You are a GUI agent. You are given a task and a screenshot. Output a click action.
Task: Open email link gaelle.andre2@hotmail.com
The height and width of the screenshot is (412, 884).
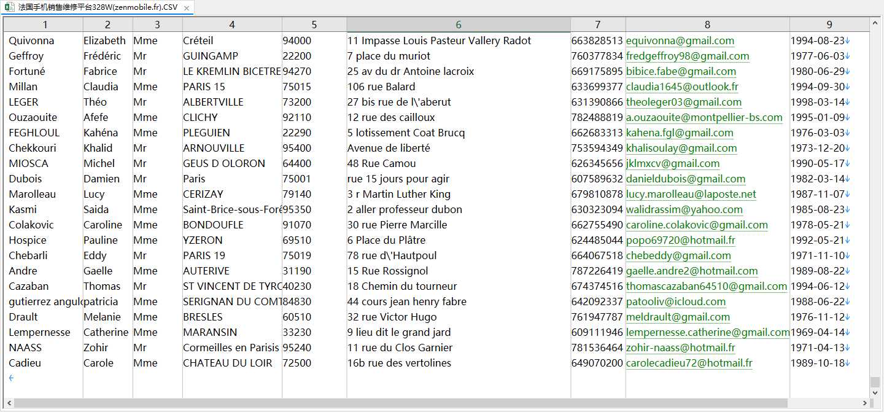point(692,271)
